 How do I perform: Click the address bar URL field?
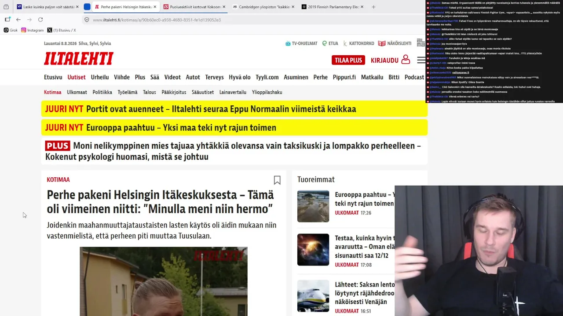point(251,20)
